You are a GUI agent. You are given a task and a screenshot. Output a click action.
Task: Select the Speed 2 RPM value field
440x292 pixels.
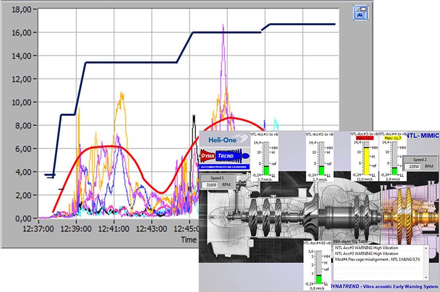click(x=414, y=166)
